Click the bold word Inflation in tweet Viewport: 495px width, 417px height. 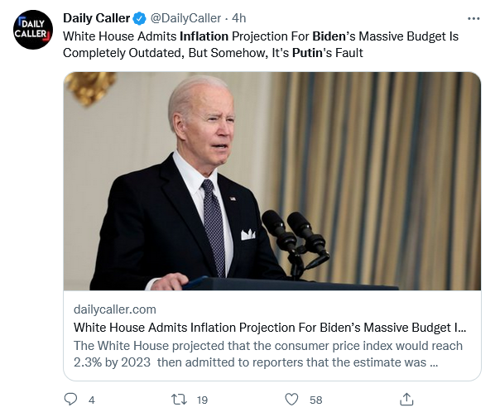pos(204,36)
